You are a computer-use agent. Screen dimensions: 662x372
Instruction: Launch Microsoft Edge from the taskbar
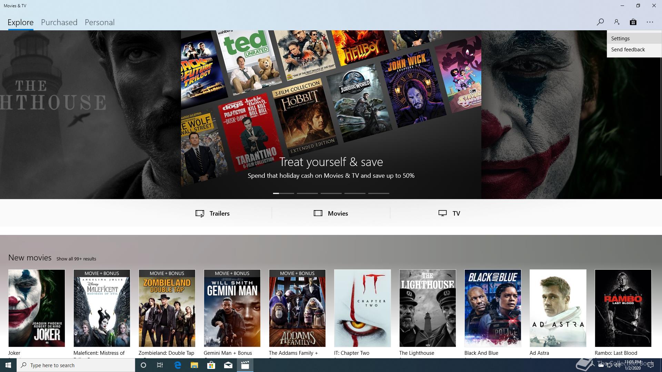tap(178, 365)
